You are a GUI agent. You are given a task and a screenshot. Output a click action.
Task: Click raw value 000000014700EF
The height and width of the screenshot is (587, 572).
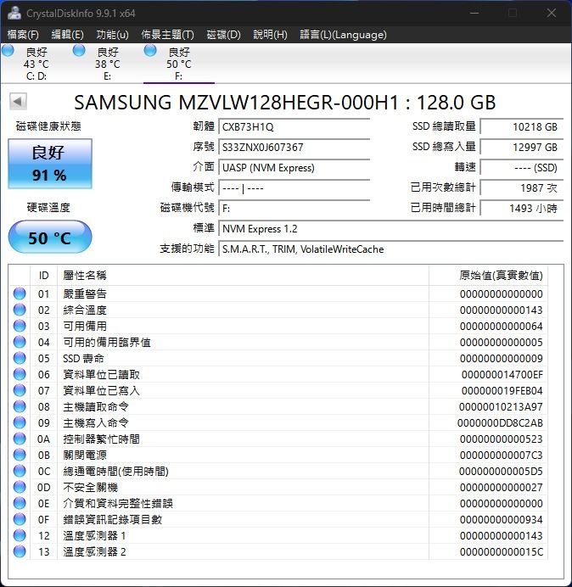tap(502, 374)
